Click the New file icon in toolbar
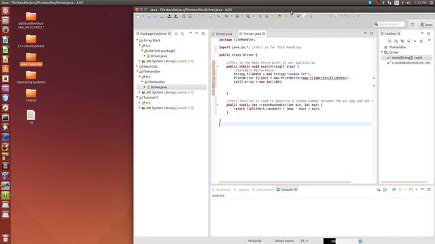 tap(138, 16)
